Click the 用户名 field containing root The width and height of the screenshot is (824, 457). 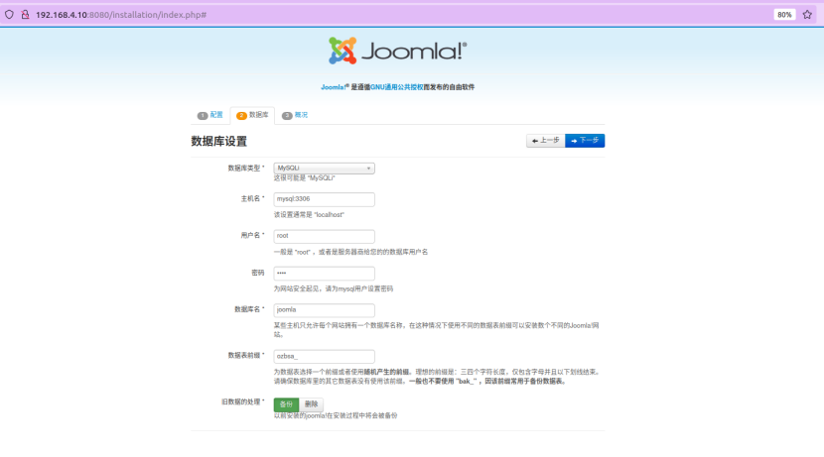pyautogui.click(x=324, y=236)
